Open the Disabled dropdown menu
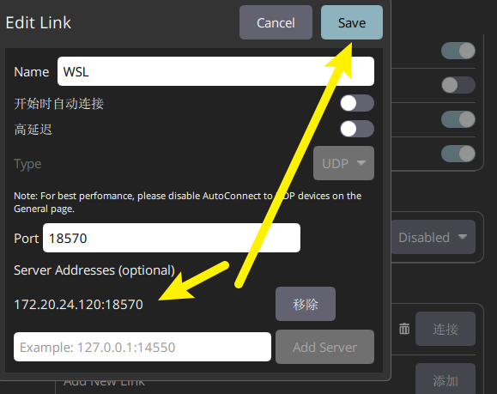The width and height of the screenshot is (497, 394). click(433, 237)
